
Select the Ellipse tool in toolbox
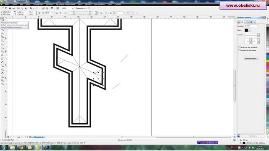[2, 44]
